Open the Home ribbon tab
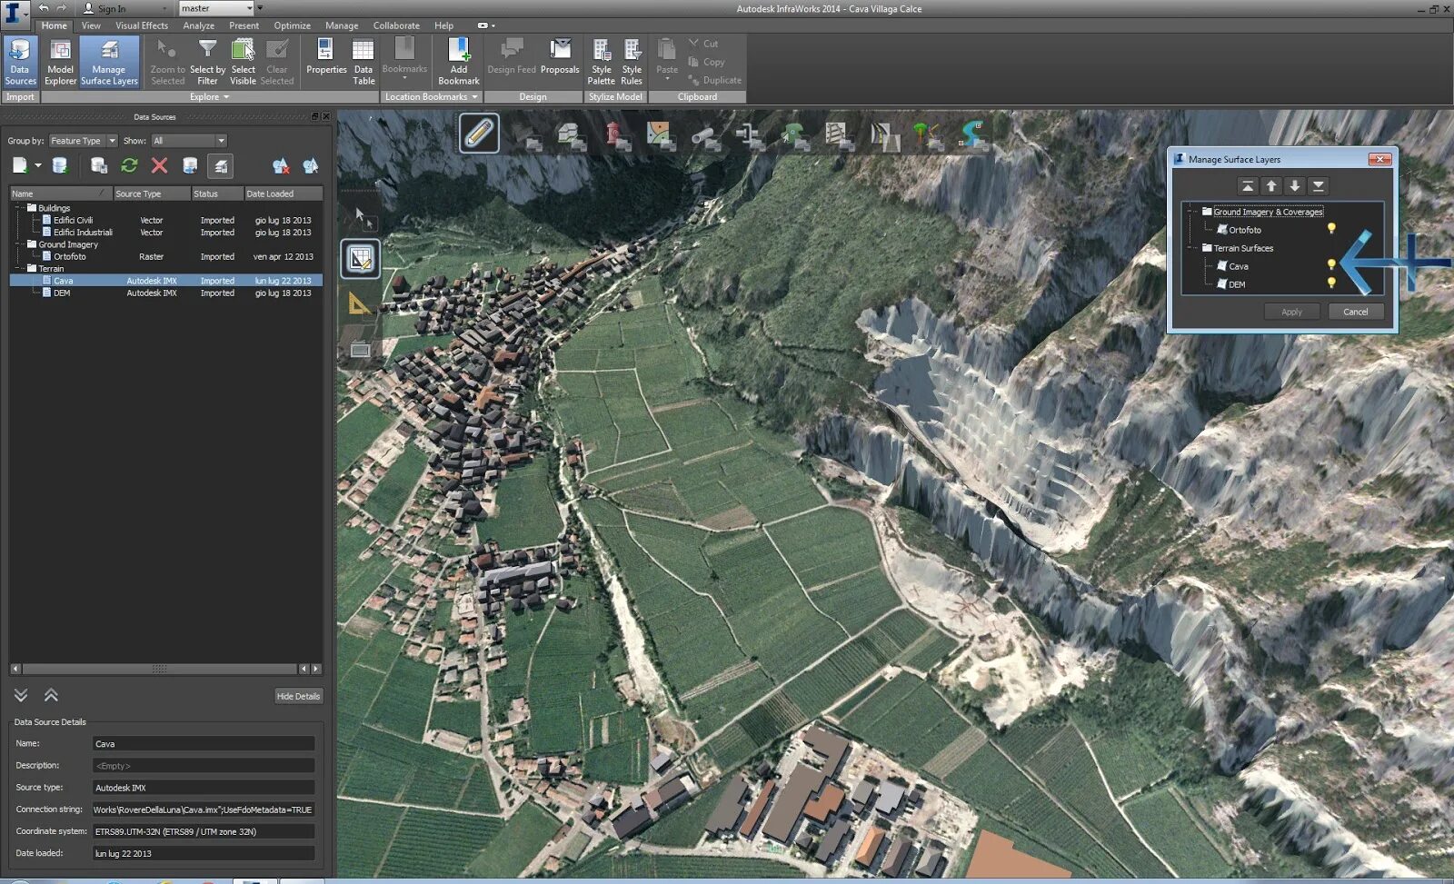The height and width of the screenshot is (884, 1454). point(54,25)
